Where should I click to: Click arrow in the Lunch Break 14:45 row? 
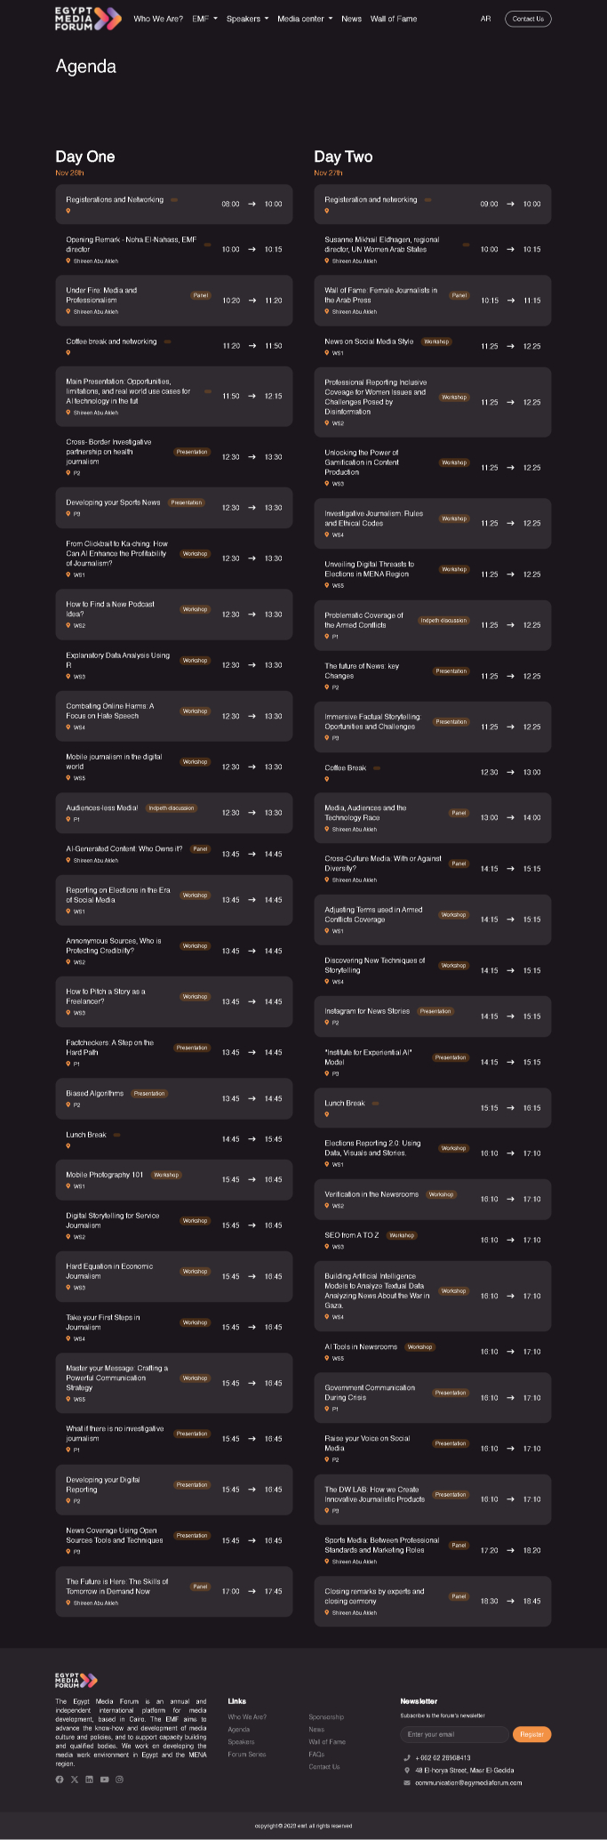pos(252,1139)
